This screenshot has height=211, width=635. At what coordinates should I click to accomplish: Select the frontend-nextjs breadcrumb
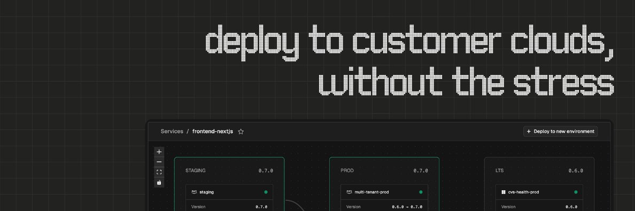coord(213,132)
